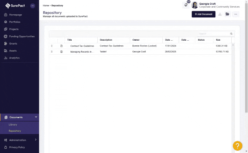Open Funding Opportunities in the sidebar
Image resolution: width=248 pixels, height=153 pixels.
click(22, 36)
